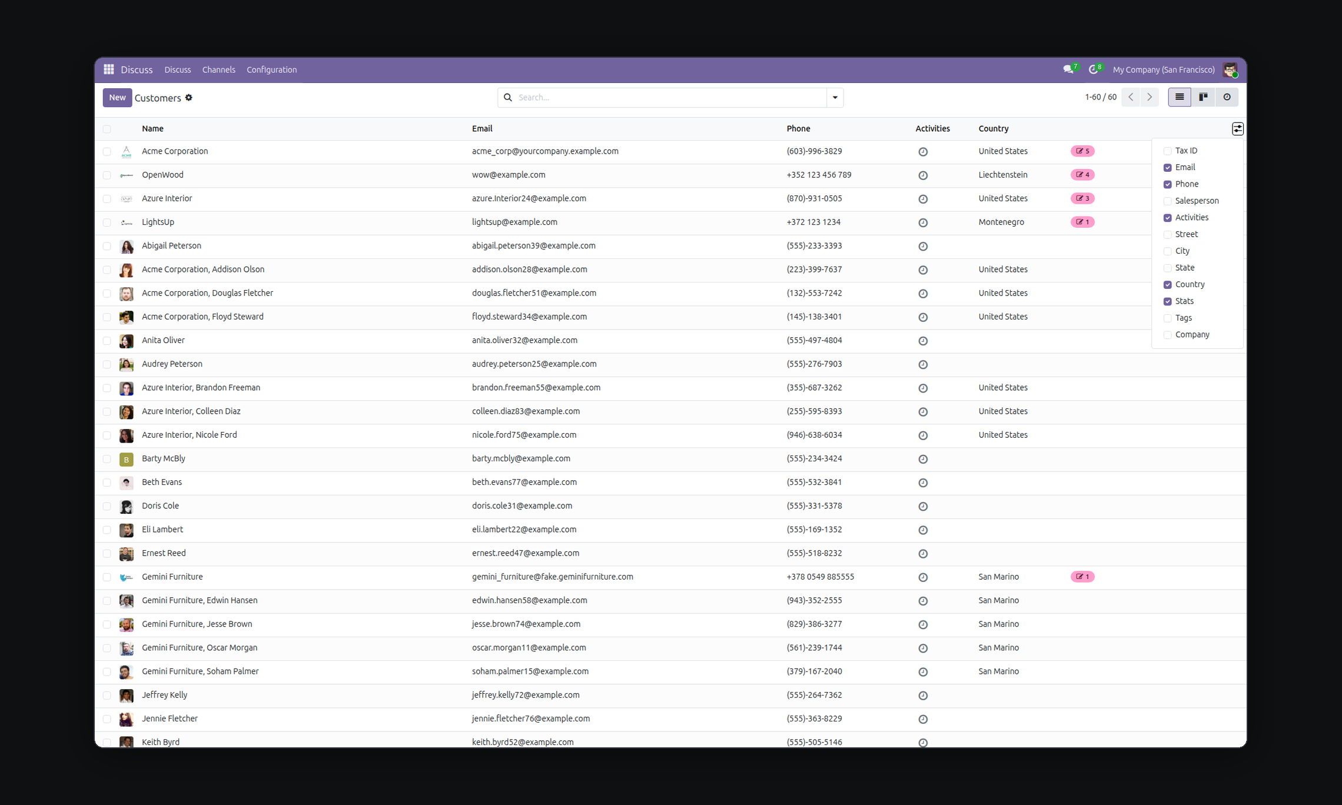This screenshot has height=805, width=1342.
Task: Enable the Company column checkbox
Action: point(1168,335)
